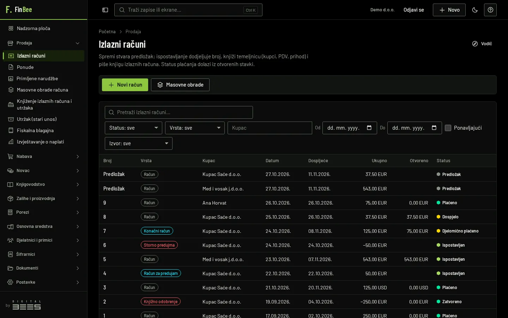Open Primljene narudžbe page
Viewport: 508px width, 318px height.
point(43,78)
